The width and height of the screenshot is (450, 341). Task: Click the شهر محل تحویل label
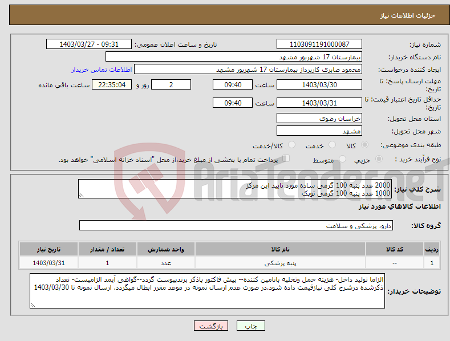pos(416,132)
